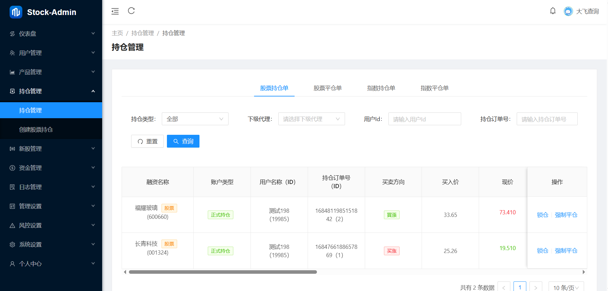Collapse the 持仓管理 sidebar section
Image resolution: width=608 pixels, height=291 pixels.
coord(51,91)
